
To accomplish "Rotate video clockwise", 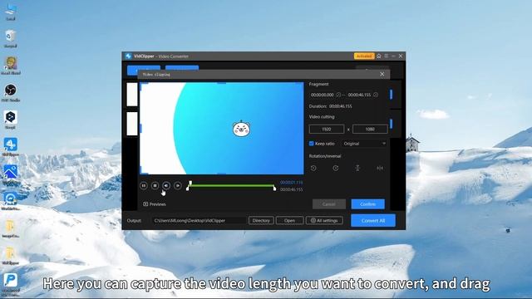I will pyautogui.click(x=336, y=168).
